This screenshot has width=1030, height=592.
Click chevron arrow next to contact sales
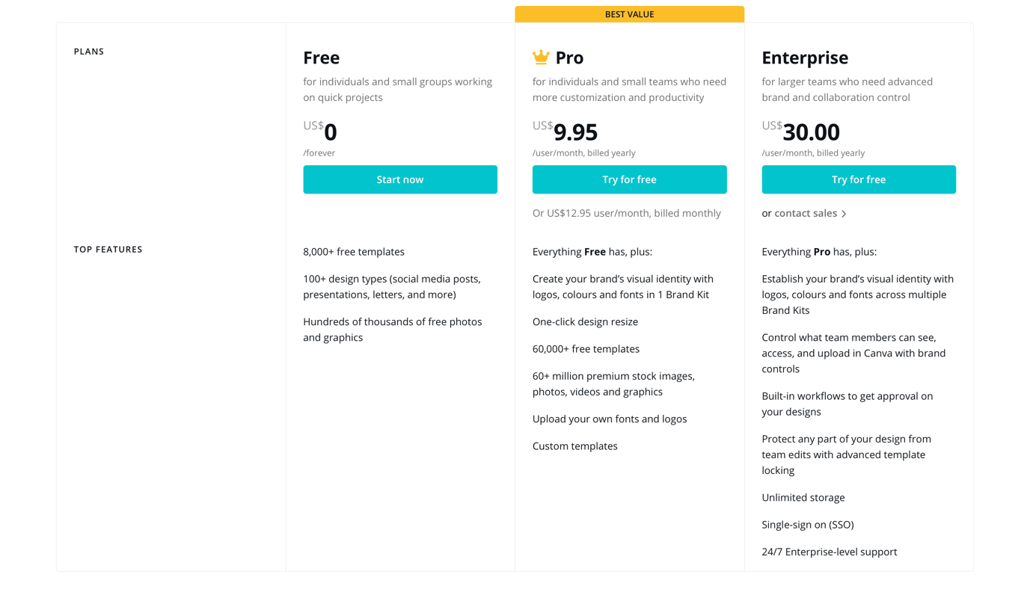(844, 214)
